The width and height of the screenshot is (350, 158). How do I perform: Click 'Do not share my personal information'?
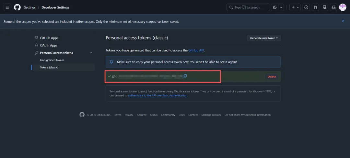pos(248,115)
